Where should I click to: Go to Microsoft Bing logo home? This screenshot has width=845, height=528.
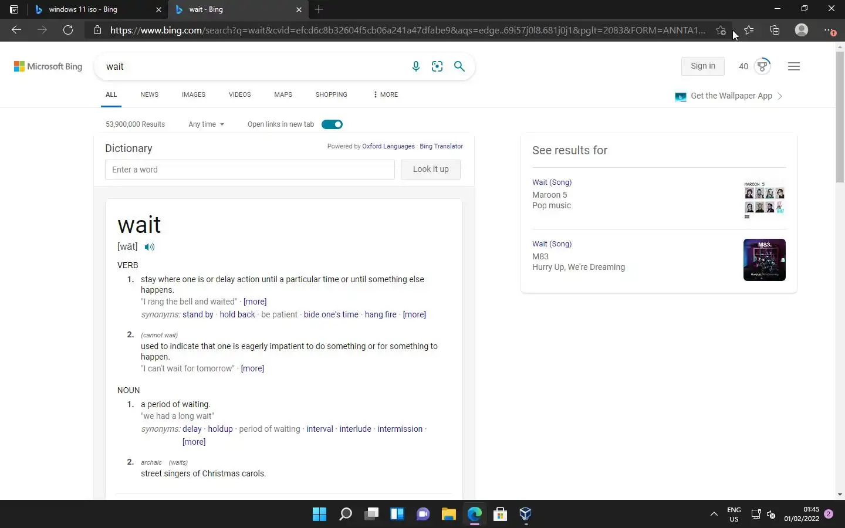48,66
